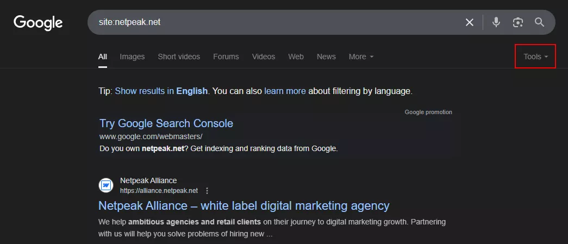This screenshot has width=568, height=244.
Task: Open three-dot menu next to alliance.netpeak.net
Action: [207, 191]
